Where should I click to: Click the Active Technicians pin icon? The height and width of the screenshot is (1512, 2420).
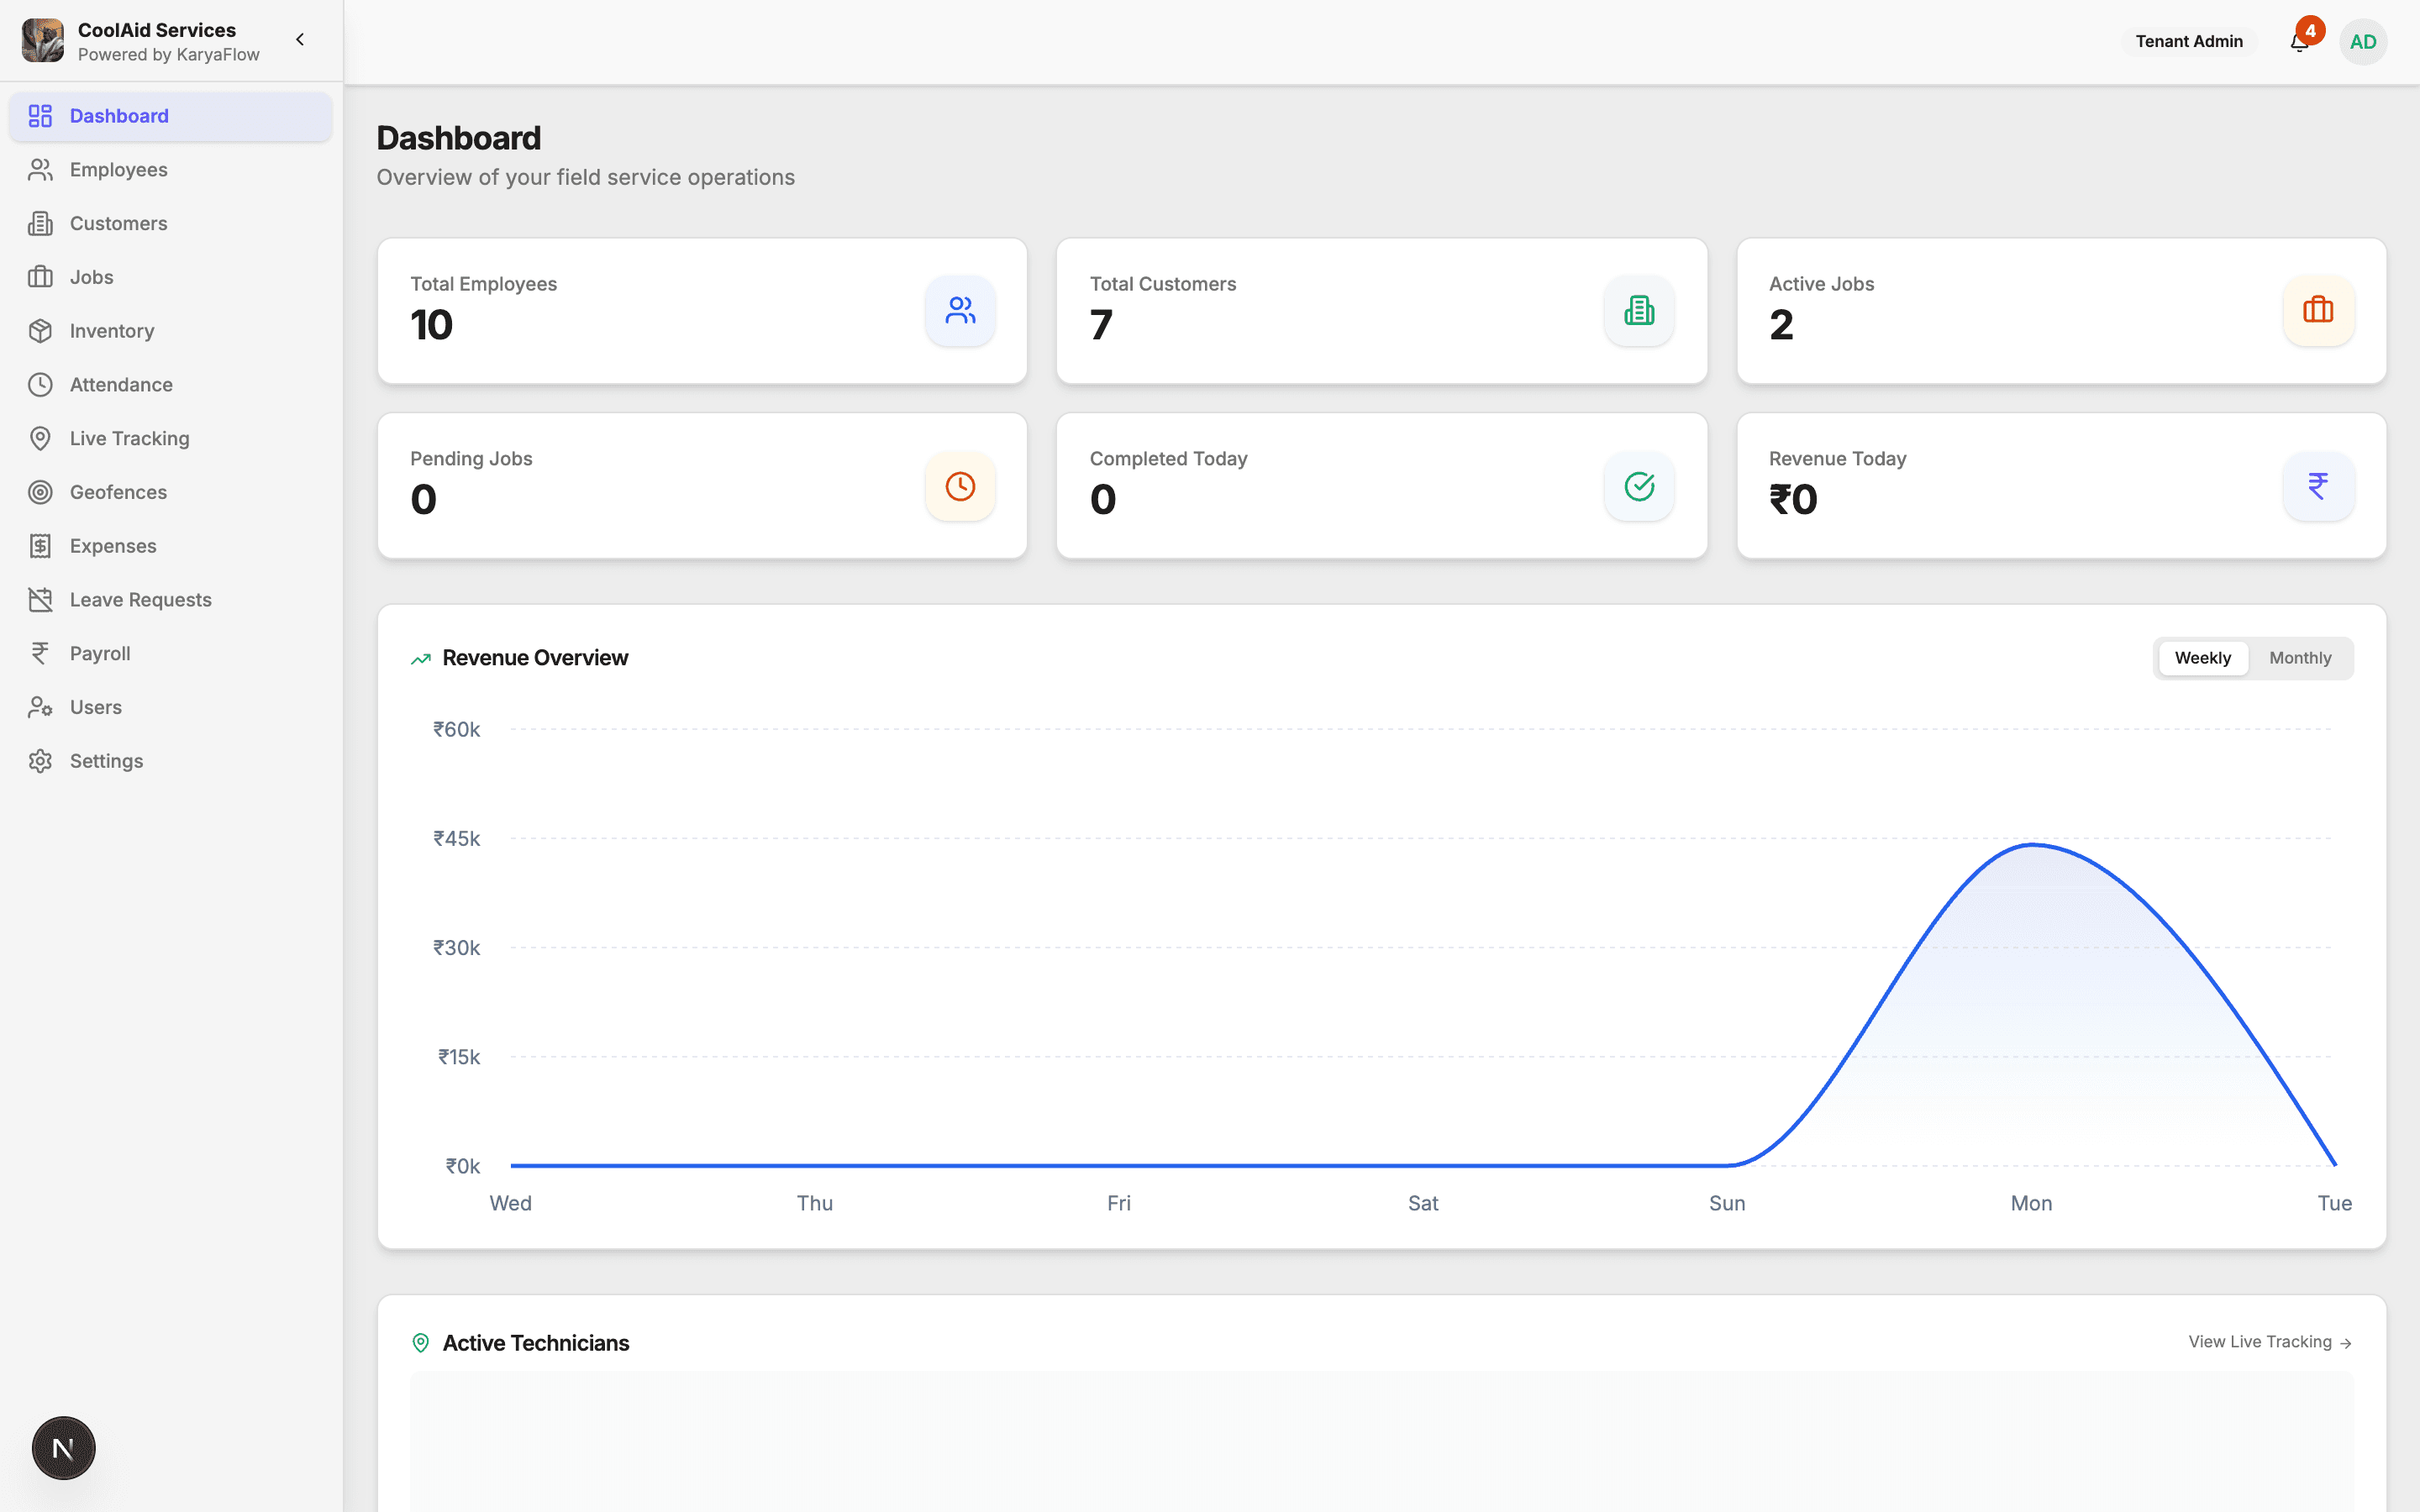click(x=421, y=1343)
